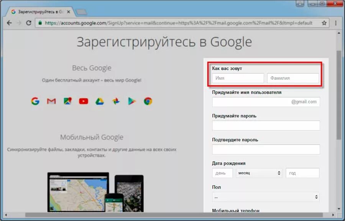Click the Gmail envelope icon
This screenshot has width=345, height=221.
(x=51, y=101)
